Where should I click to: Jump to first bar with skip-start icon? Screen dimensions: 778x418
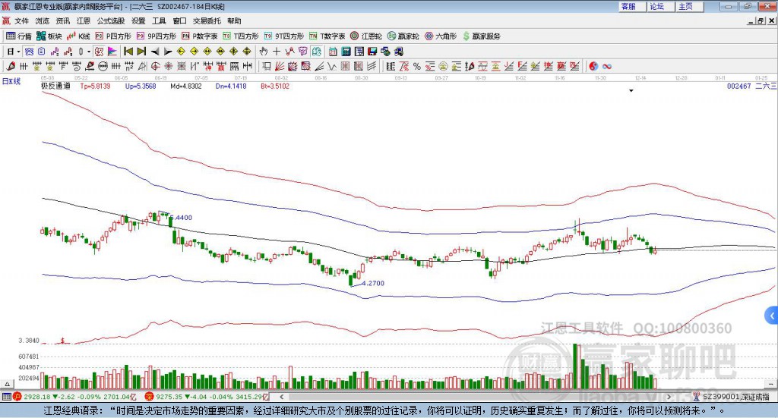tap(128, 52)
